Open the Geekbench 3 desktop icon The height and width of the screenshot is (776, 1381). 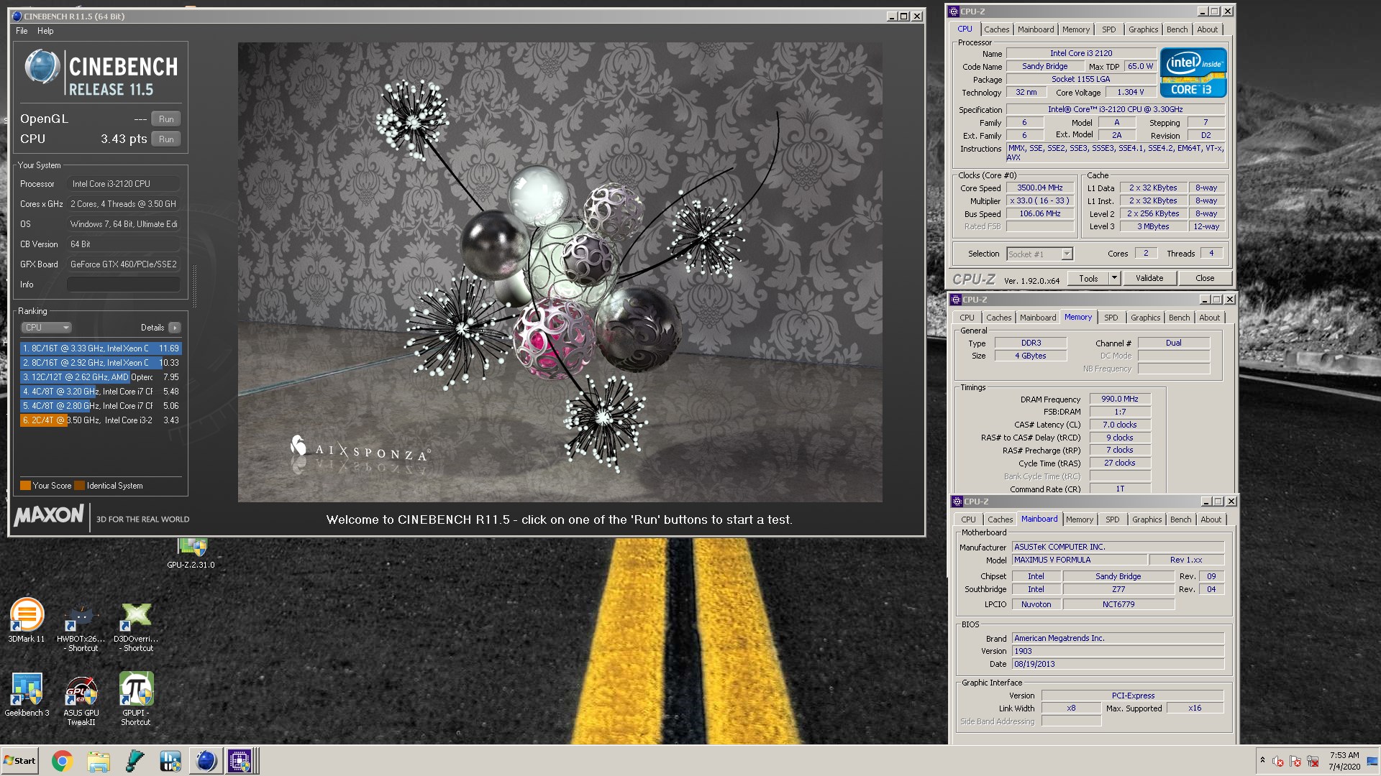[x=27, y=694]
